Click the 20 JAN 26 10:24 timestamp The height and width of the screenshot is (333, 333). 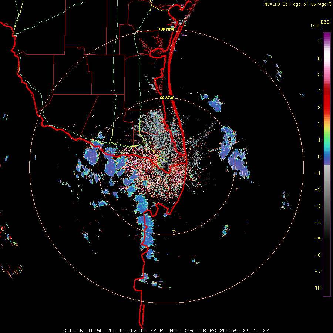click(x=244, y=330)
